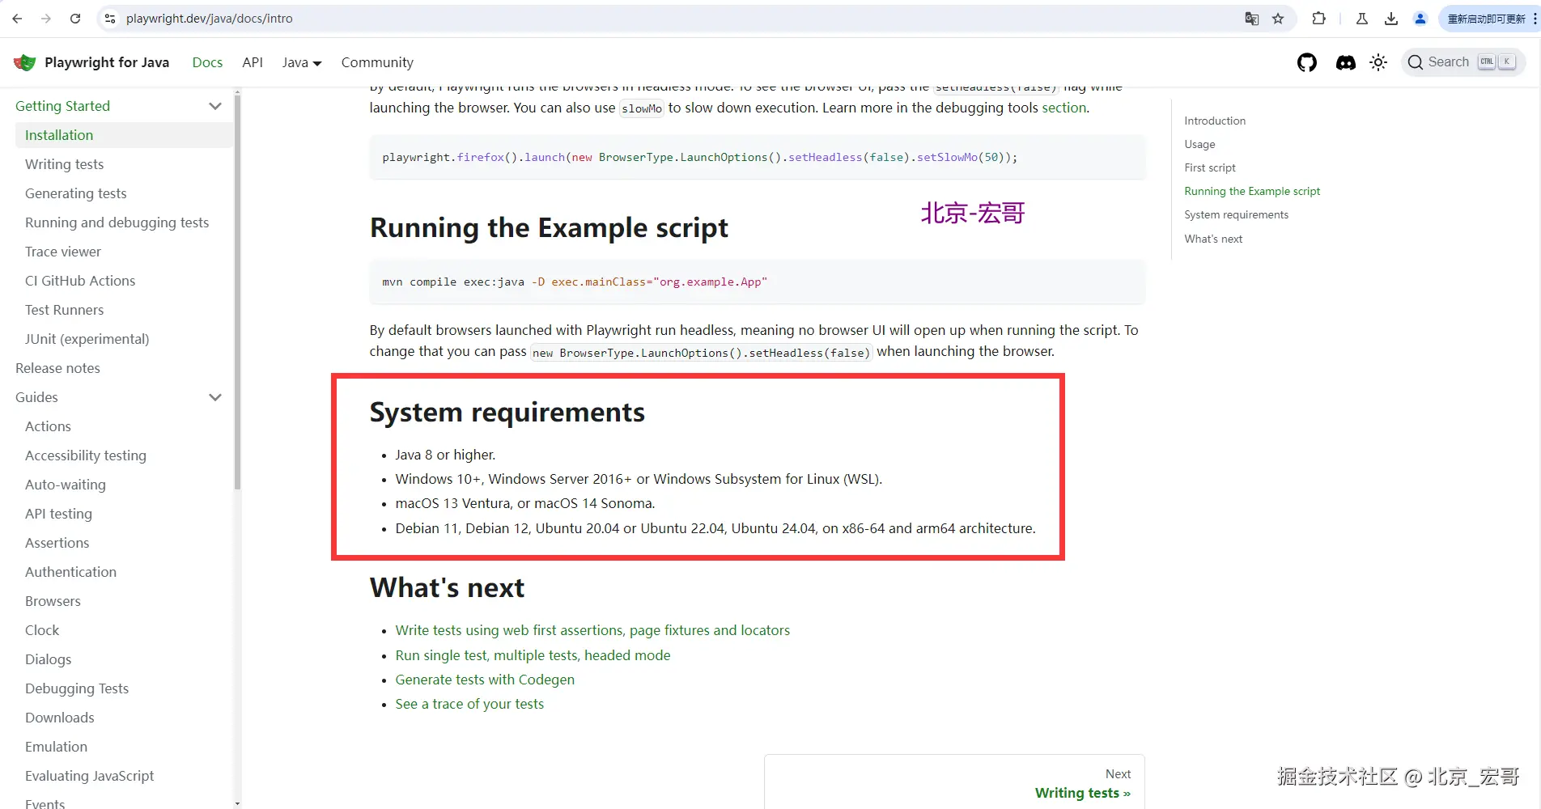Click the relaunch to update button
Viewport: 1541px width, 809px height.
point(1486,19)
